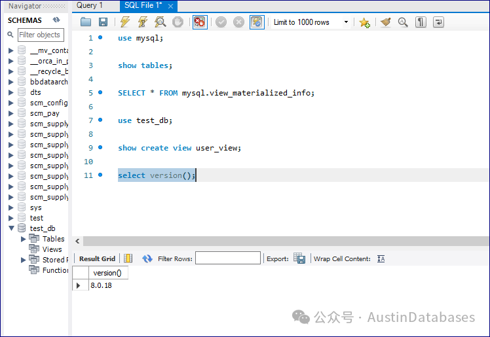Toggle word wrap icon in toolbar
The image size is (490, 337).
(x=438, y=22)
